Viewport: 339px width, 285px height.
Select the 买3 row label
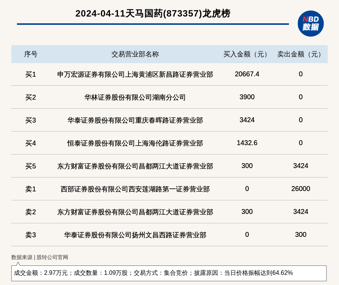coord(31,120)
